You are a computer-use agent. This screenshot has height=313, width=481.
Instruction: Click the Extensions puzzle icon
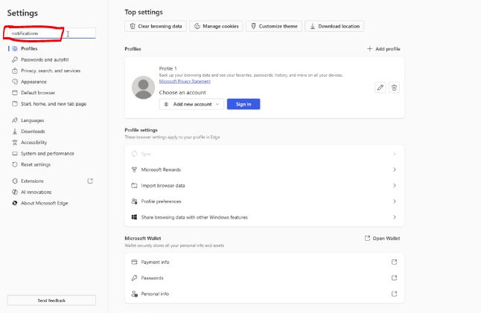click(14, 181)
